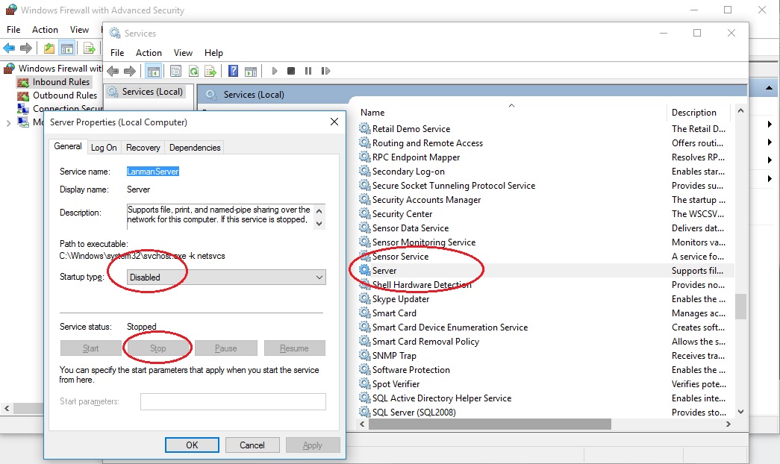Click the Start Service play icon in toolbar

(275, 71)
